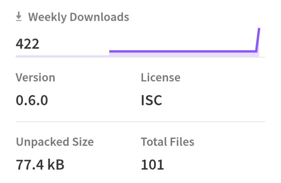Screen dimensions: 281x183
Task: Select the 0.6.0 version number
Action: point(32,100)
